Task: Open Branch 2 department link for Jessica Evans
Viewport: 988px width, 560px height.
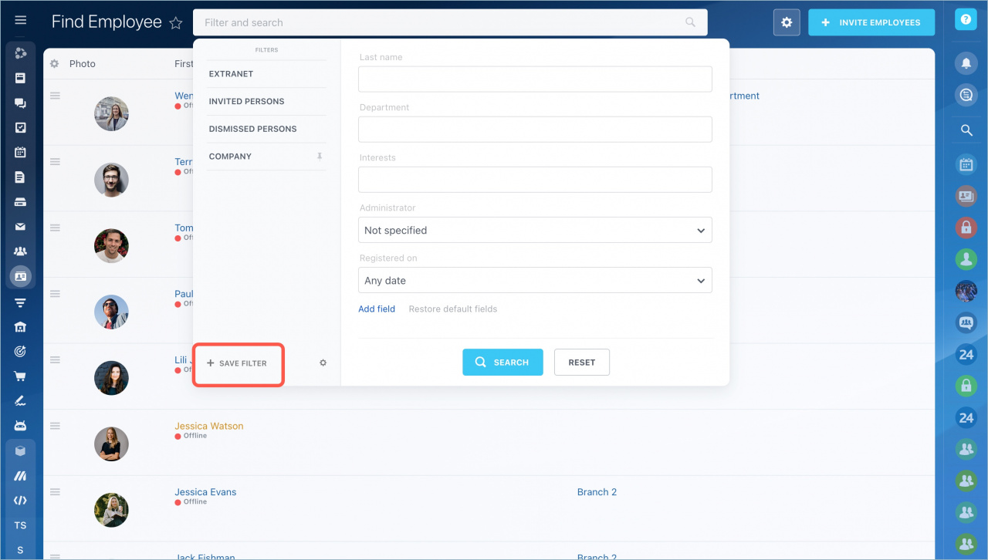Action: click(597, 492)
